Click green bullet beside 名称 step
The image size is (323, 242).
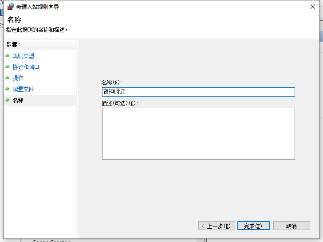7,100
